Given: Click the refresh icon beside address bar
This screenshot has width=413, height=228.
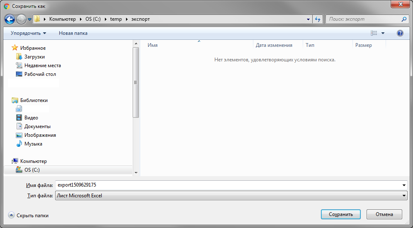Looking at the screenshot, I should (318, 19).
